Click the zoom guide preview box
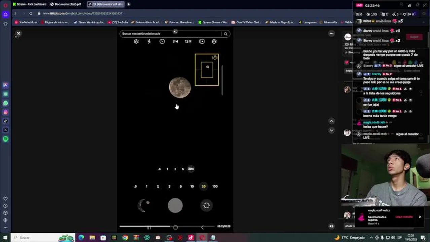Image resolution: width=430 pixels, height=242 pixels. click(207, 70)
